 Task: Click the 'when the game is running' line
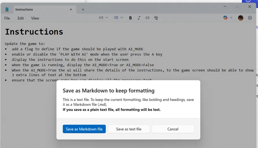click(83, 65)
